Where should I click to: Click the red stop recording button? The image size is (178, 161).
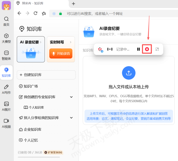pos(147,49)
